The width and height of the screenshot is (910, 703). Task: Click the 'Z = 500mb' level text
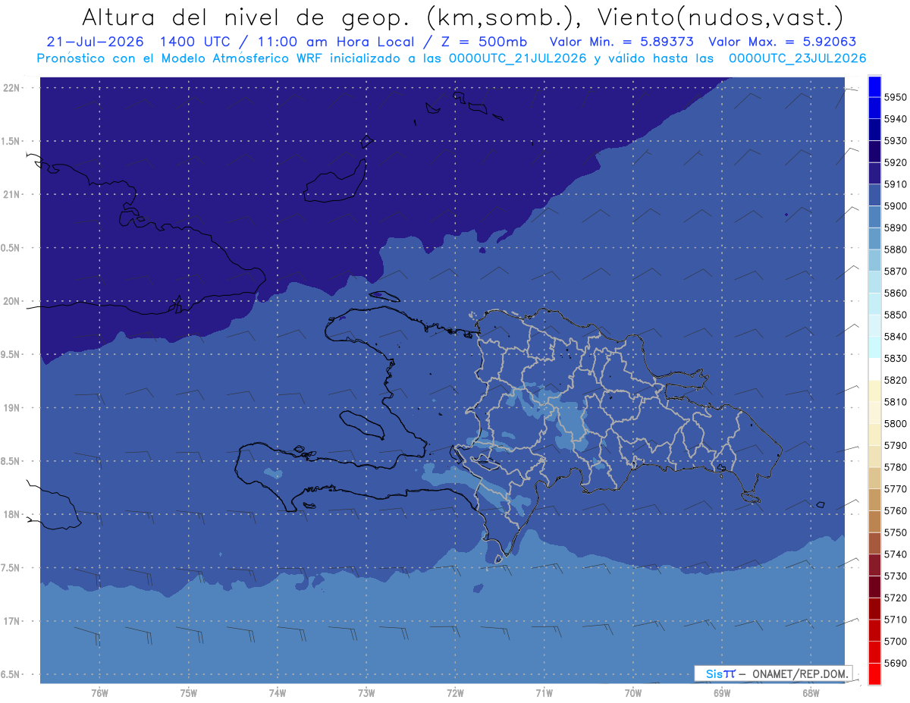pyautogui.click(x=483, y=42)
